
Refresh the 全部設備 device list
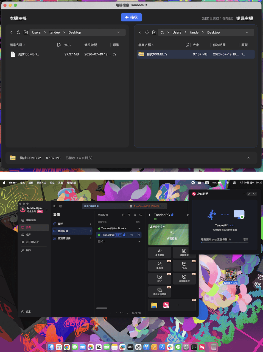(x=123, y=215)
